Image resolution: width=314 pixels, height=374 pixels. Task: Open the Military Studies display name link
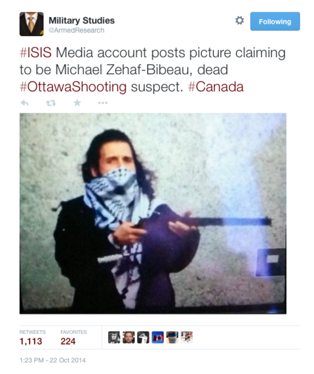[81, 20]
